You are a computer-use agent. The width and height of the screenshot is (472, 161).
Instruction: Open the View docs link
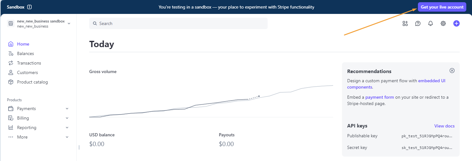coord(444,126)
